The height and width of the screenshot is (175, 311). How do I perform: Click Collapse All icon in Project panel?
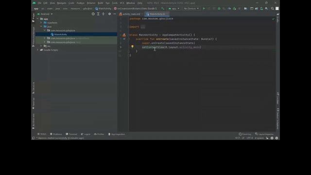[x=104, y=14]
